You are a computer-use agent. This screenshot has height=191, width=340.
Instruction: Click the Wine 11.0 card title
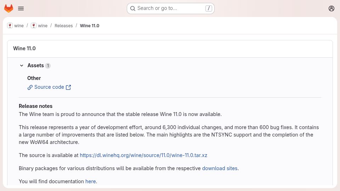(x=24, y=48)
